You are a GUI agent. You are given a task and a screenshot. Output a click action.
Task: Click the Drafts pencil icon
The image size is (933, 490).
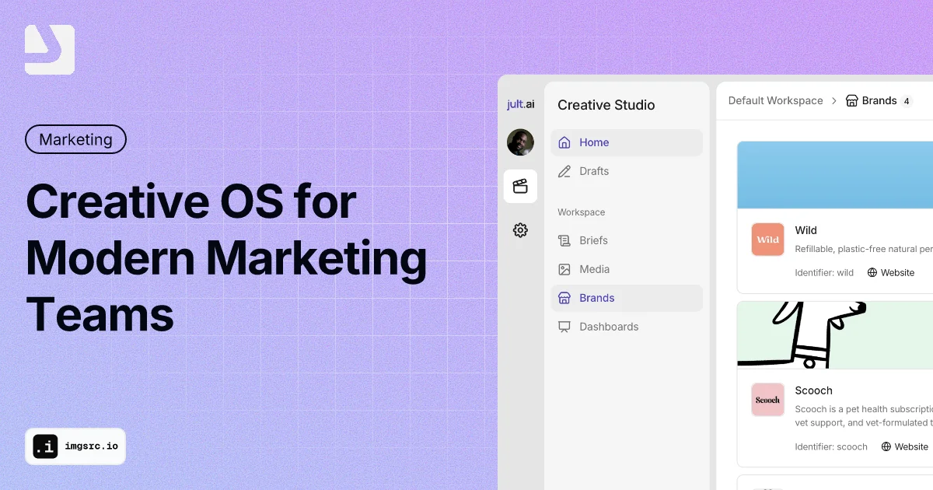[564, 171]
